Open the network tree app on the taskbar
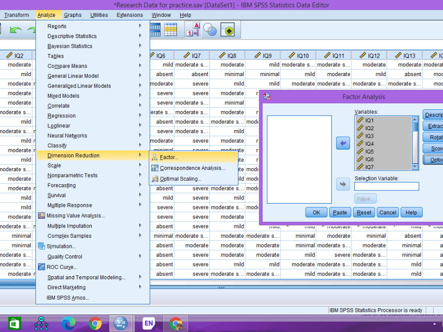This screenshot has width=443, height=332. pos(41,323)
